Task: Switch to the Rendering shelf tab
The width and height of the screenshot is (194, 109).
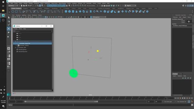Action: (x=55, y=8)
